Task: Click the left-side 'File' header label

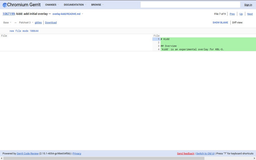Action: click(x=4, y=36)
